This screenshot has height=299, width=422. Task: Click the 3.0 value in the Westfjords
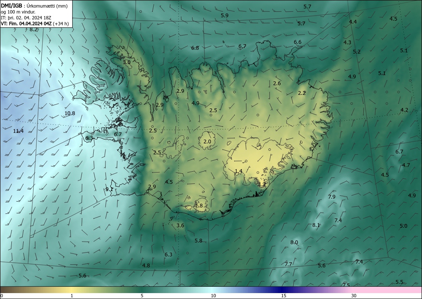tap(127, 62)
